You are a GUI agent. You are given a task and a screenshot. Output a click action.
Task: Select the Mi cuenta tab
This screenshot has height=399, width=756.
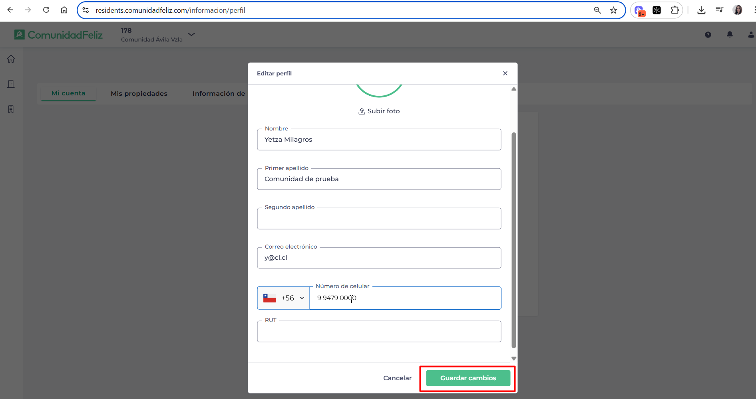68,93
